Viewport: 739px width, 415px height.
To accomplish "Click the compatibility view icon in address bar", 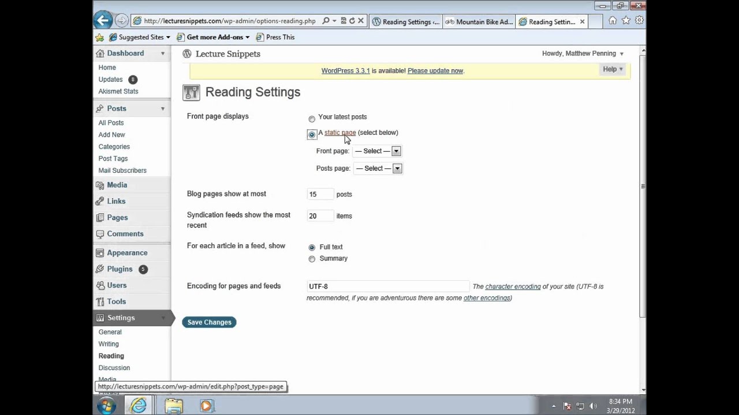I will [x=343, y=21].
